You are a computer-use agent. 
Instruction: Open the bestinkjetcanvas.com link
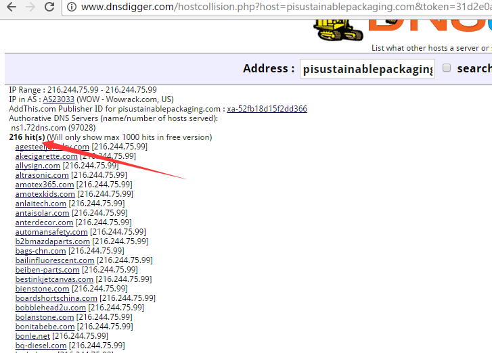[54, 279]
